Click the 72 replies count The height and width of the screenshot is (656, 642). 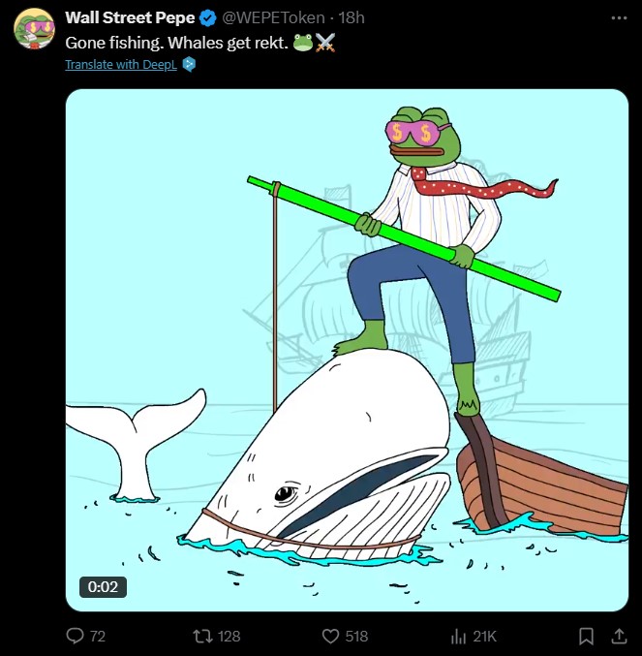click(98, 637)
